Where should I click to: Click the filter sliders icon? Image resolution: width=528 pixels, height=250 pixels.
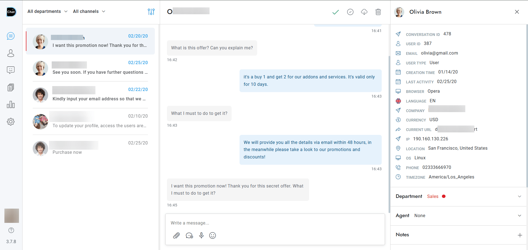[151, 12]
